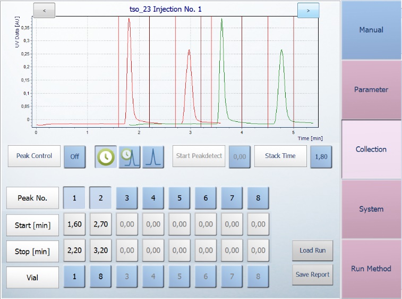
Task: Change vial number 8 for peak 2
Action: [100, 277]
